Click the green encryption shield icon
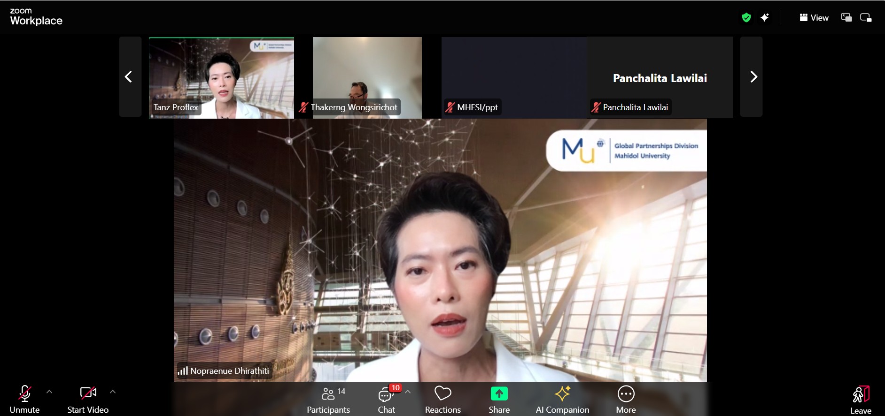 (746, 18)
